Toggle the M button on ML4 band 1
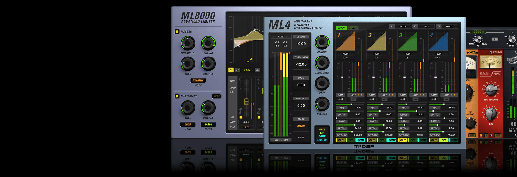The height and width of the screenshot is (177, 517). point(338,64)
